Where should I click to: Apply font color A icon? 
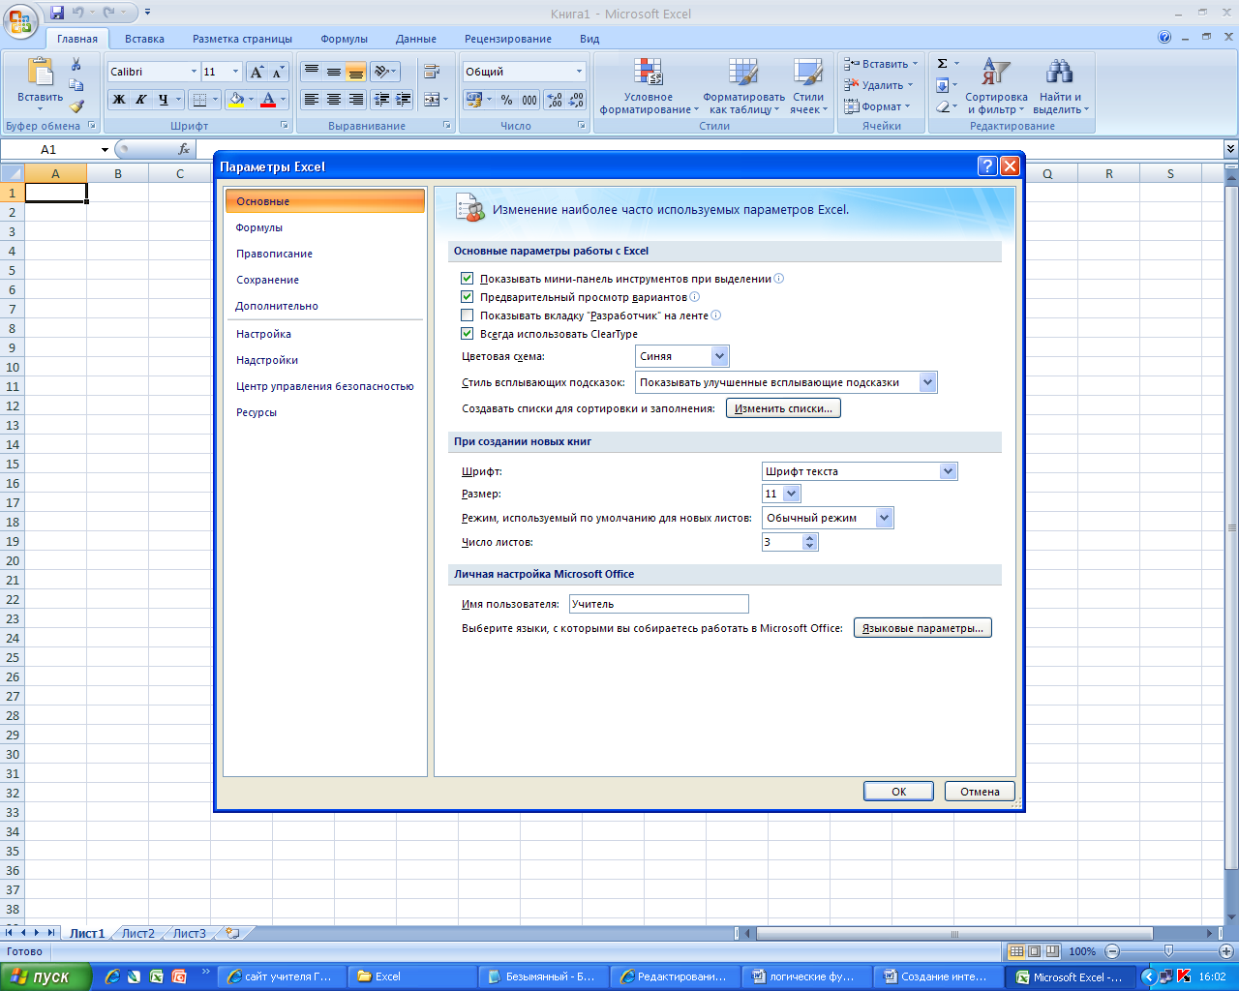[269, 100]
